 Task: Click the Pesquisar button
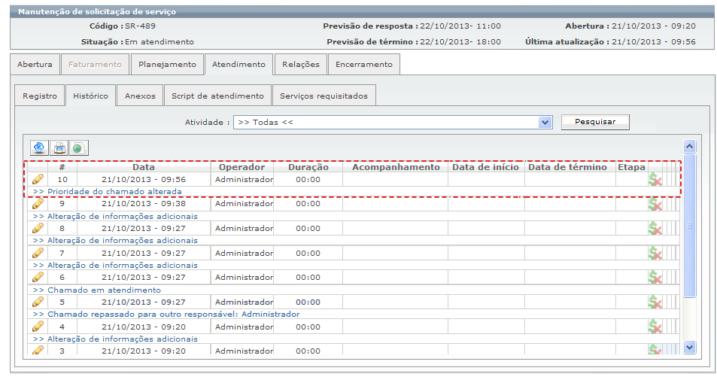595,122
